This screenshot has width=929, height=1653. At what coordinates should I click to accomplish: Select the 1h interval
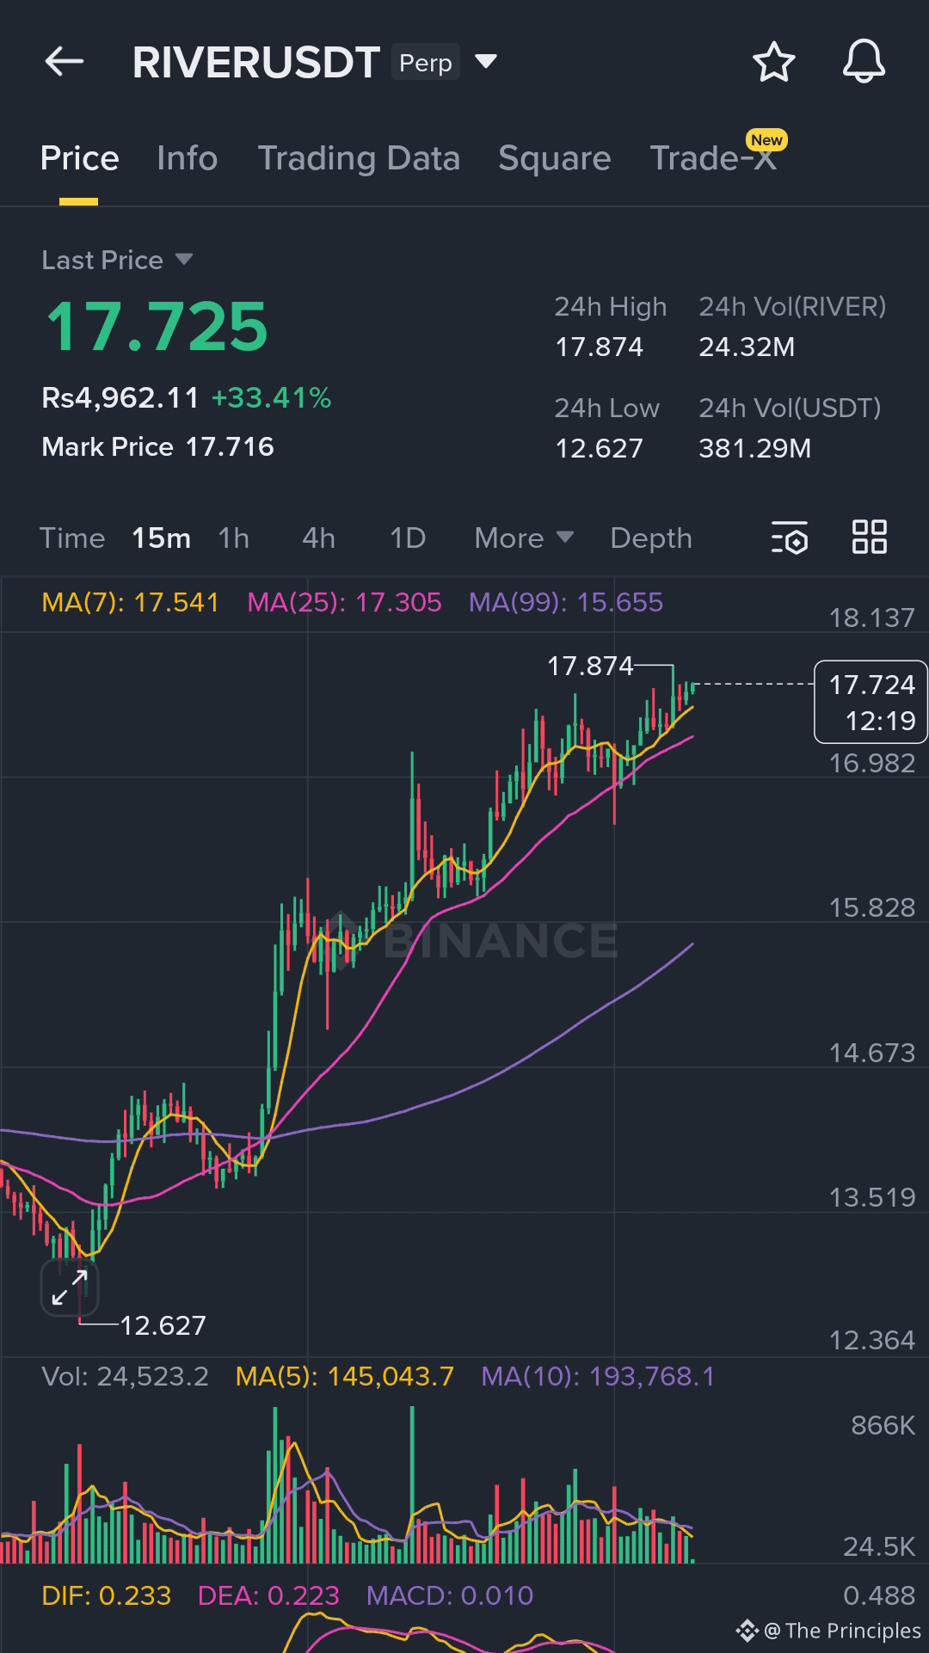[x=233, y=538]
